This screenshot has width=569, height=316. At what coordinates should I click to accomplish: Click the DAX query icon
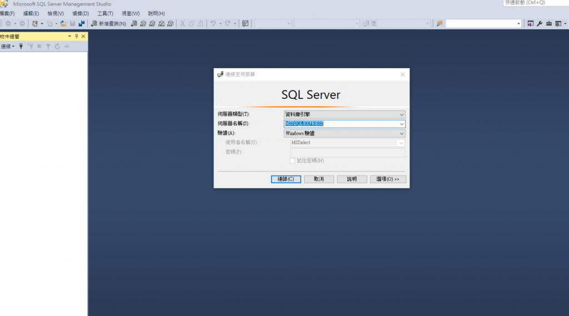[170, 23]
